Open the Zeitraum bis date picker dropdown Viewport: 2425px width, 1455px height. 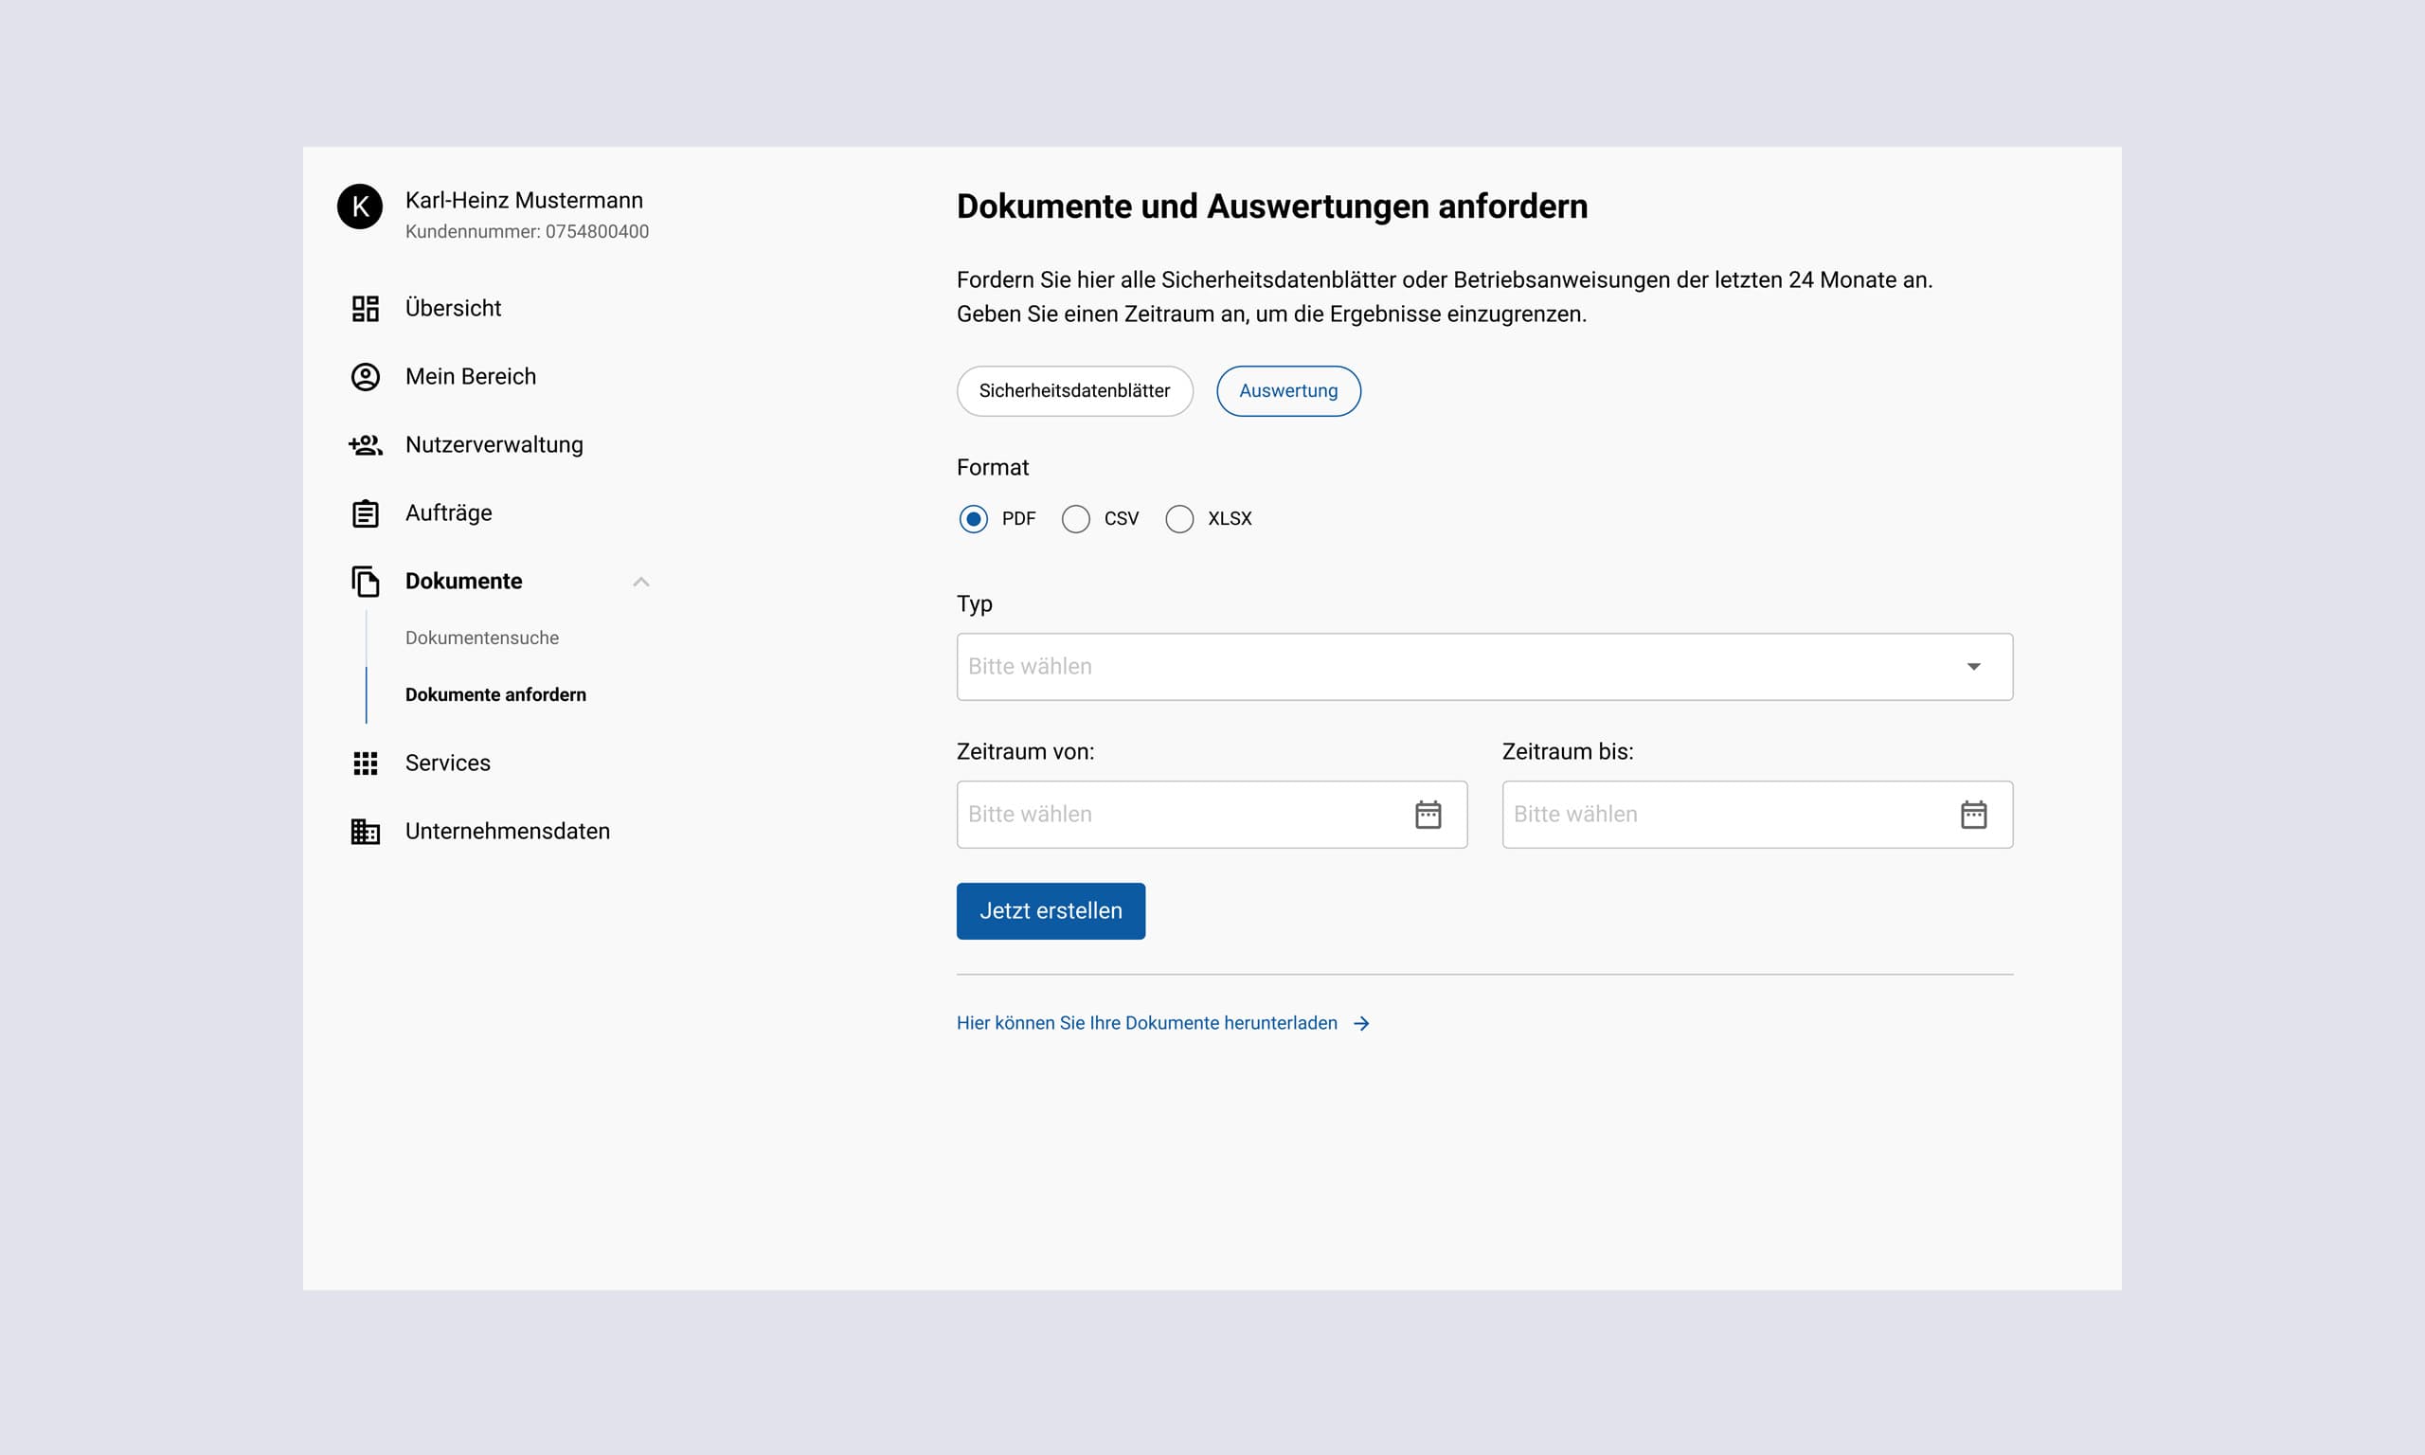tap(1971, 814)
